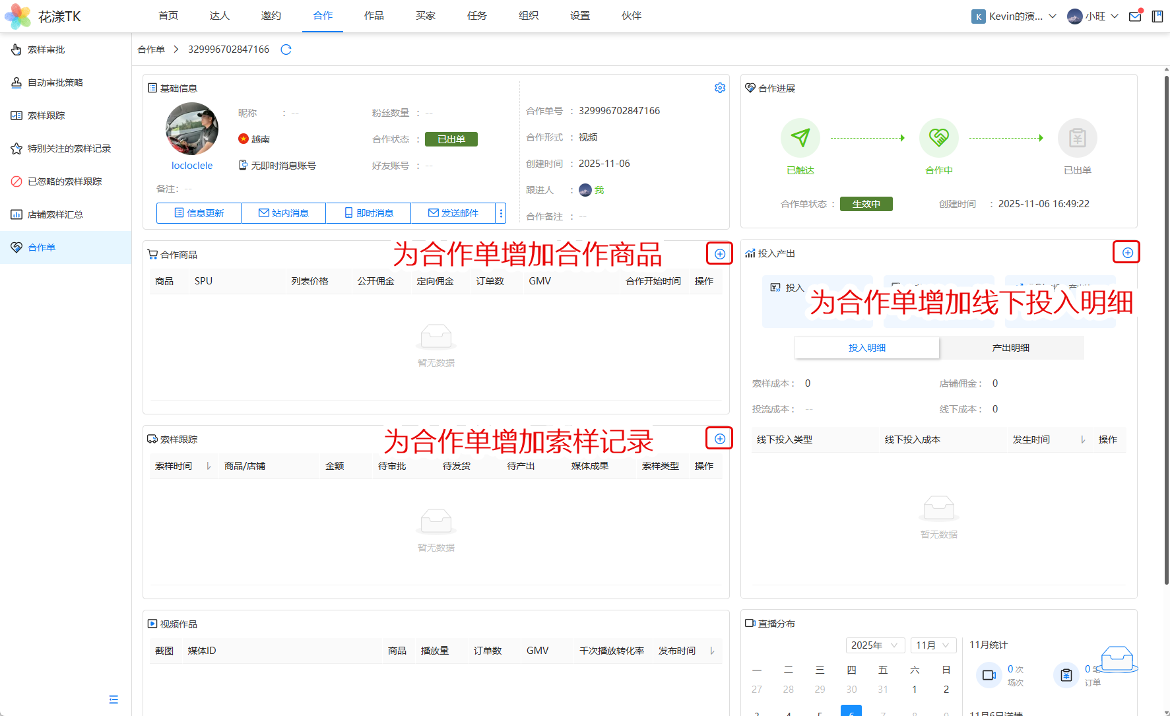Open more actions vertical dots menu
Image resolution: width=1170 pixels, height=716 pixels.
tap(501, 213)
